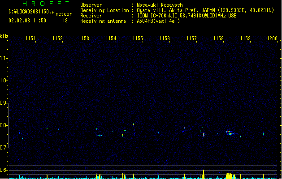Click the meteor count value 18
Image resolution: width=282 pixels, height=179 pixels.
[x=65, y=21]
